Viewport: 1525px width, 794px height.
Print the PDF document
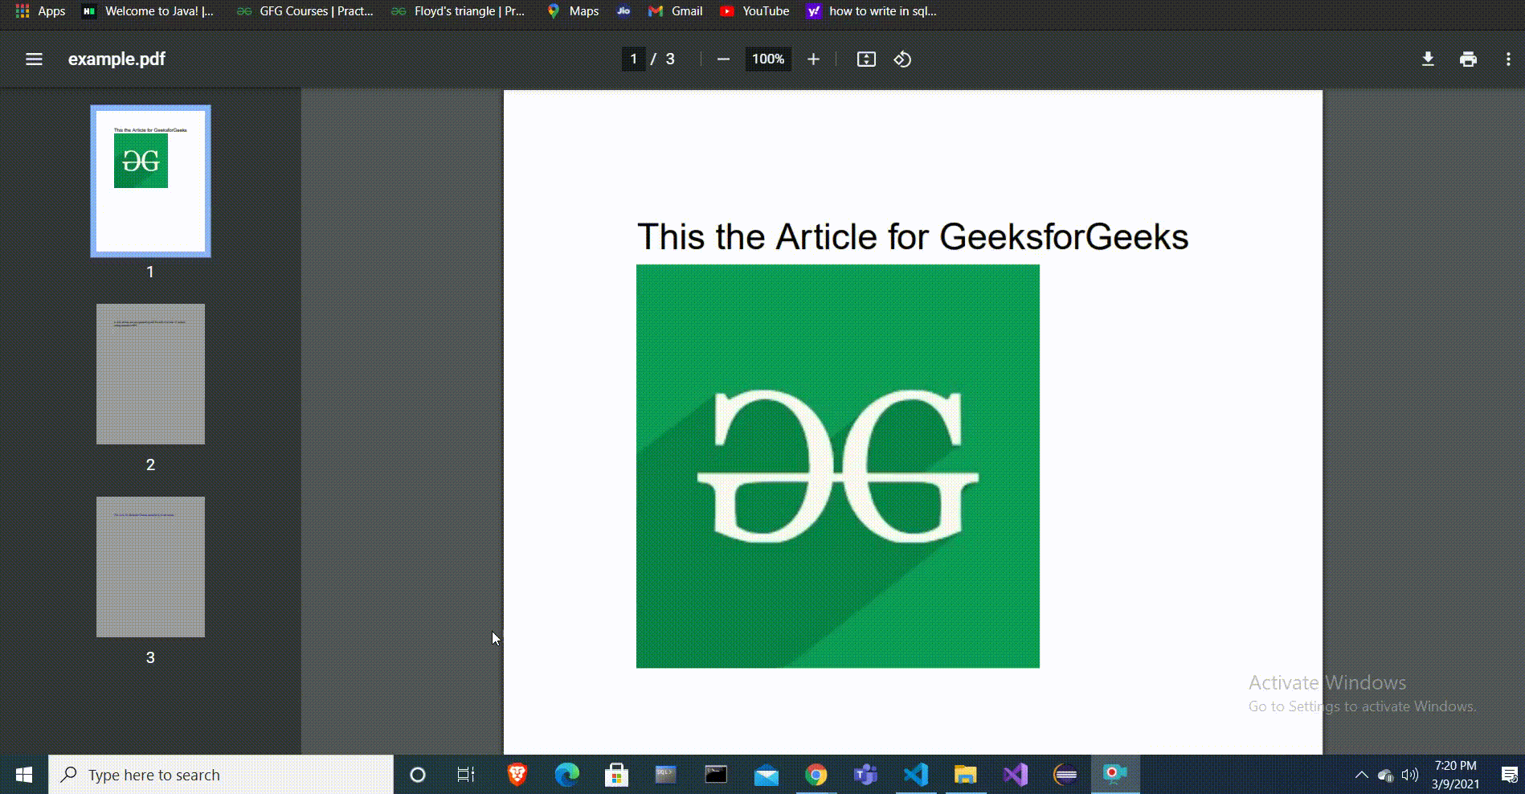1468,59
